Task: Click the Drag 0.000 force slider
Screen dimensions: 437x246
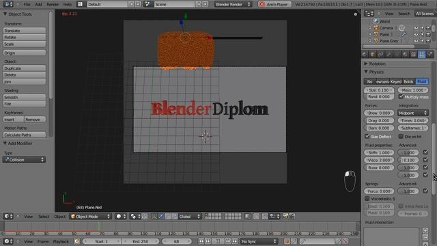Action: click(379, 120)
